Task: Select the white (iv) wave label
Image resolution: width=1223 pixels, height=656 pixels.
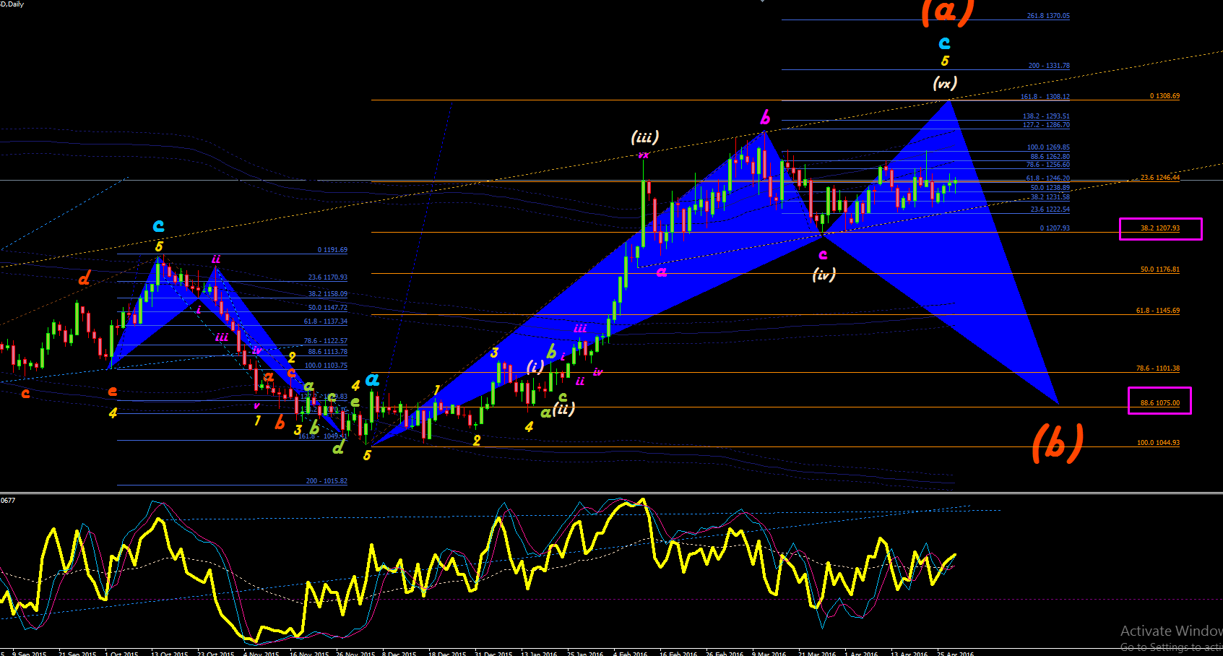Action: coord(824,274)
